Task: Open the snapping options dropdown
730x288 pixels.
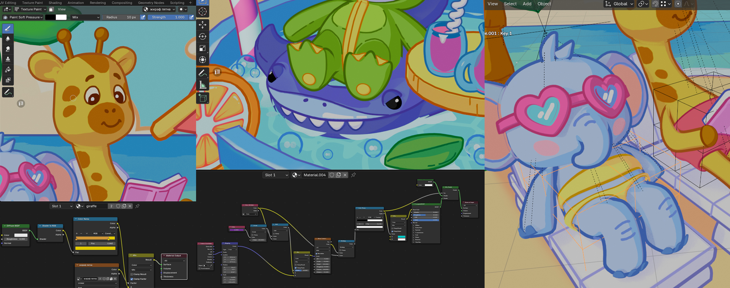Action: (x=666, y=4)
